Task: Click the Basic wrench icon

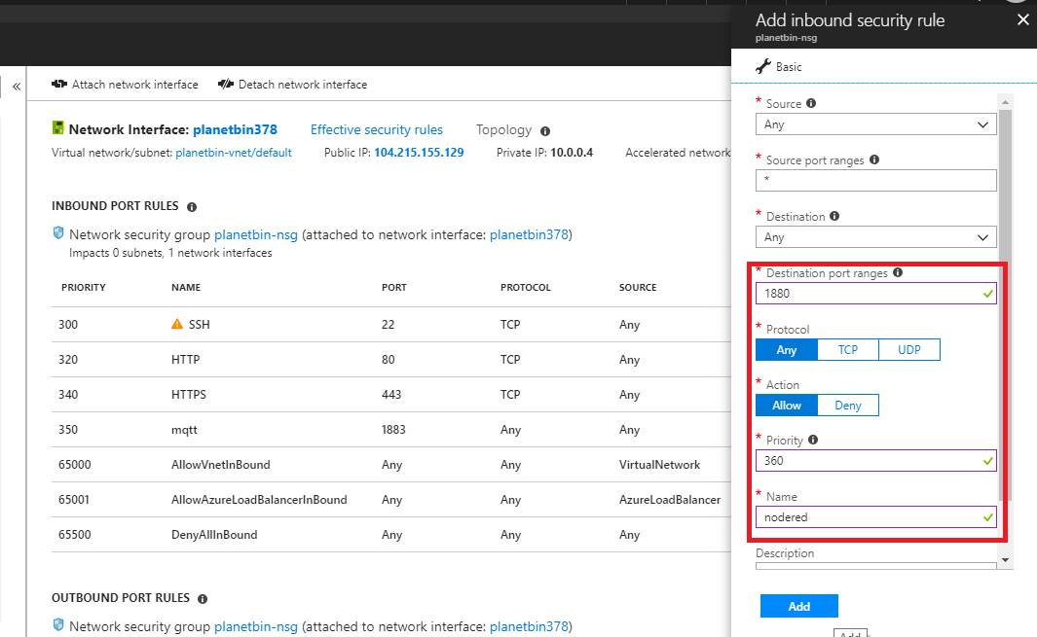Action: tap(763, 66)
